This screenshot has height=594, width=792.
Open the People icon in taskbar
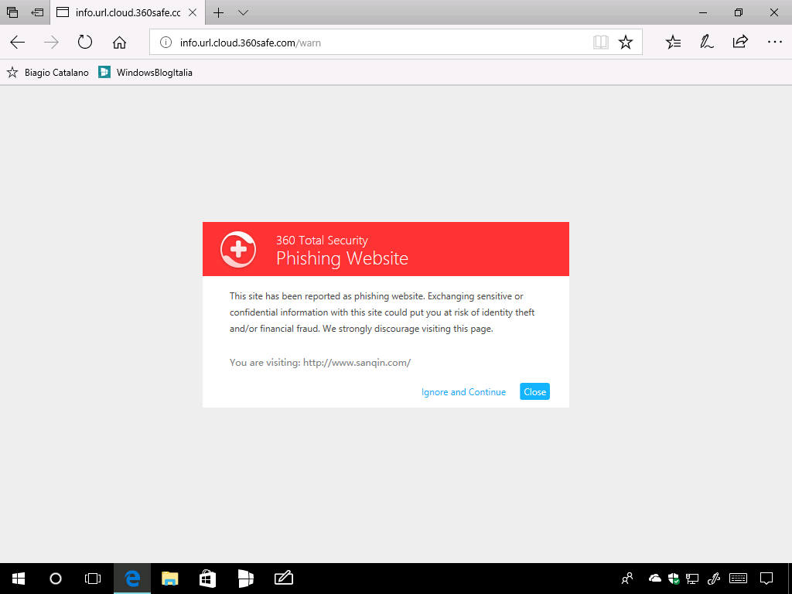(627, 579)
